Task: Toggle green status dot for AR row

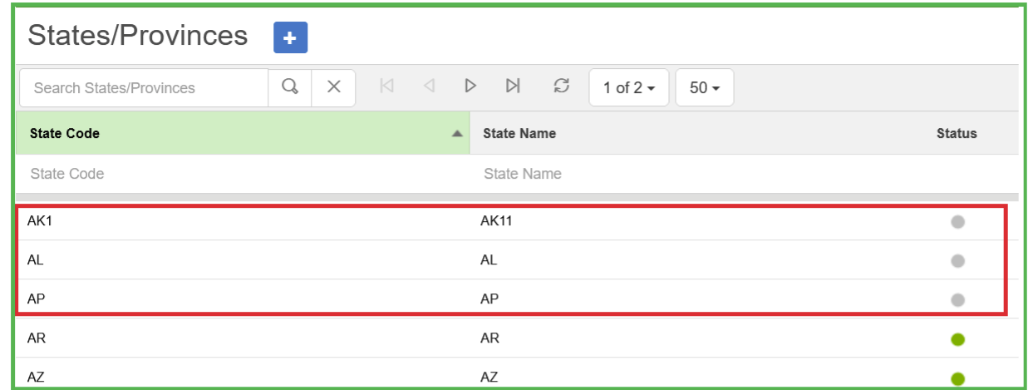Action: [957, 339]
